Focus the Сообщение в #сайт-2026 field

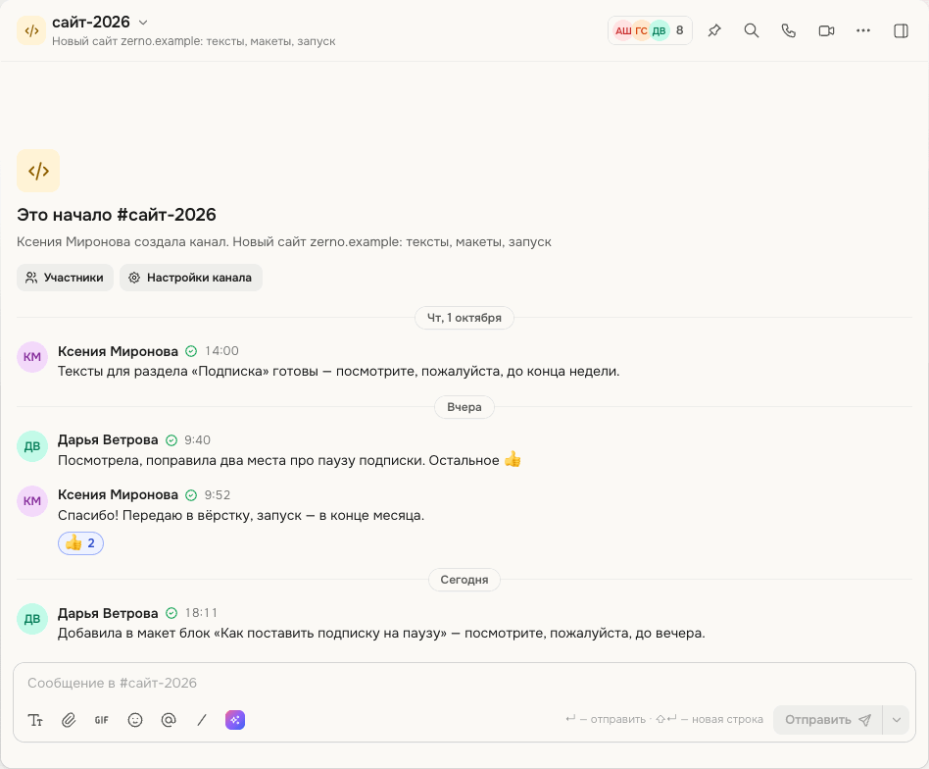pos(464,683)
